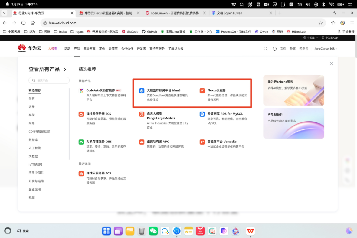Image resolution: width=357 pixels, height=238 pixels.
Task: Select the IoT物联网 category
Action: tap(35, 165)
